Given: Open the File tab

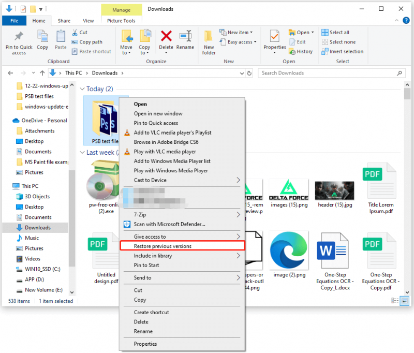Looking at the screenshot, I should click(14, 21).
